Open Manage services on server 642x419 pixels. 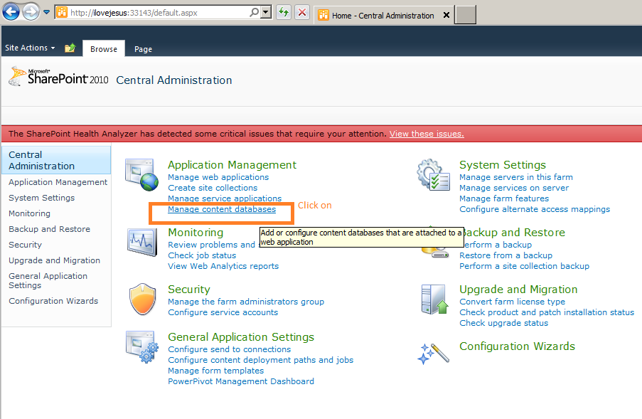pos(514,188)
